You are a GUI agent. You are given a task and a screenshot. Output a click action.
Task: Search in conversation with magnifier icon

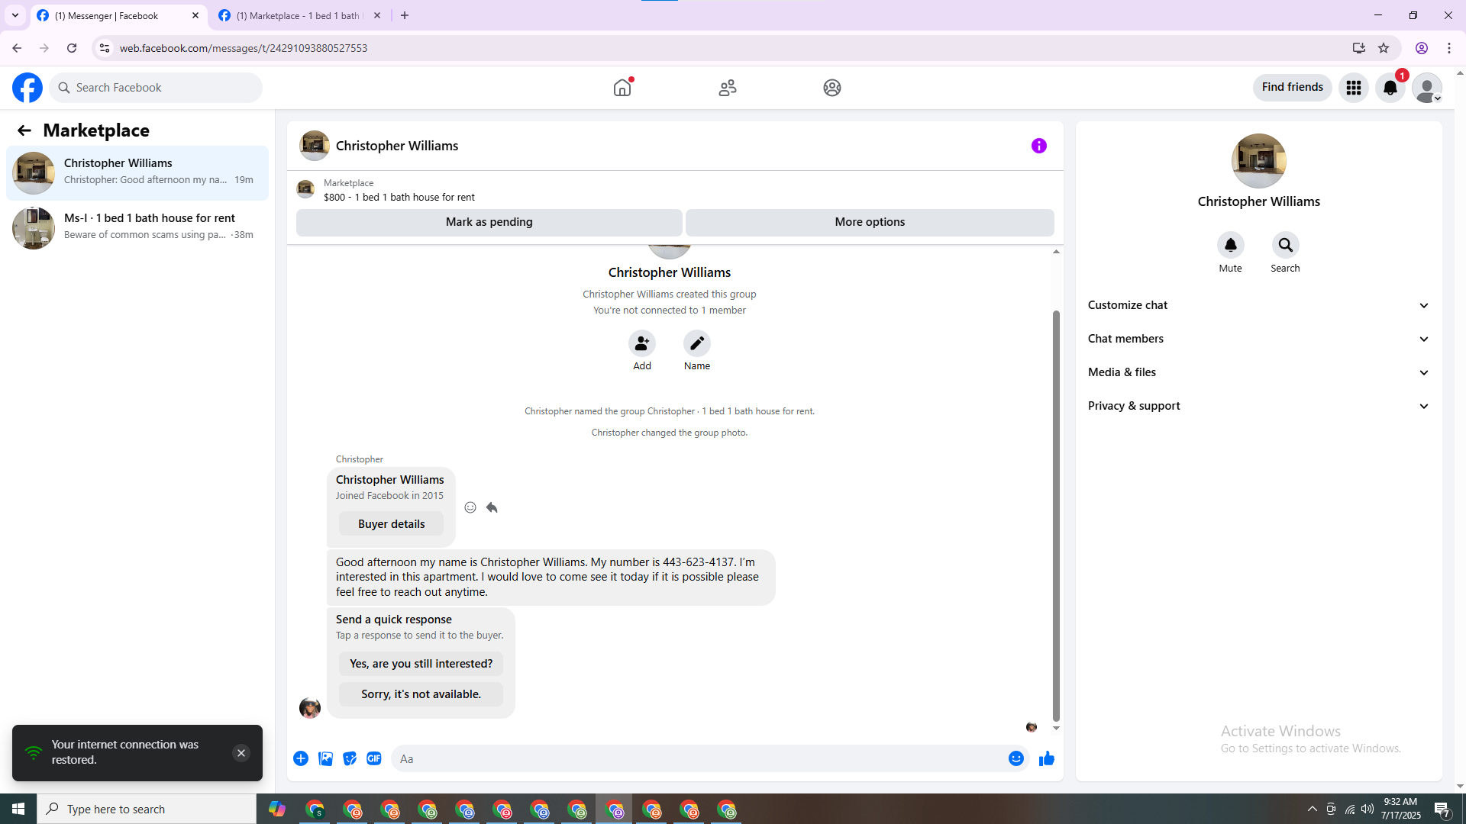point(1286,245)
